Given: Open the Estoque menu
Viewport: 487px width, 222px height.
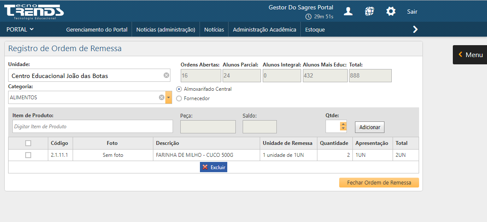Looking at the screenshot, I should click(x=315, y=30).
